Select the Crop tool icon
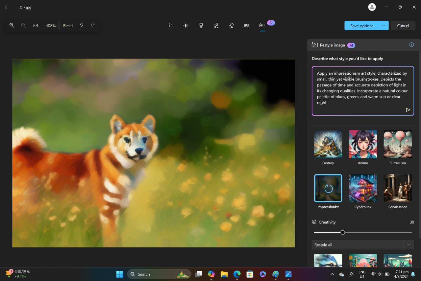Image resolution: width=421 pixels, height=281 pixels. (x=170, y=26)
